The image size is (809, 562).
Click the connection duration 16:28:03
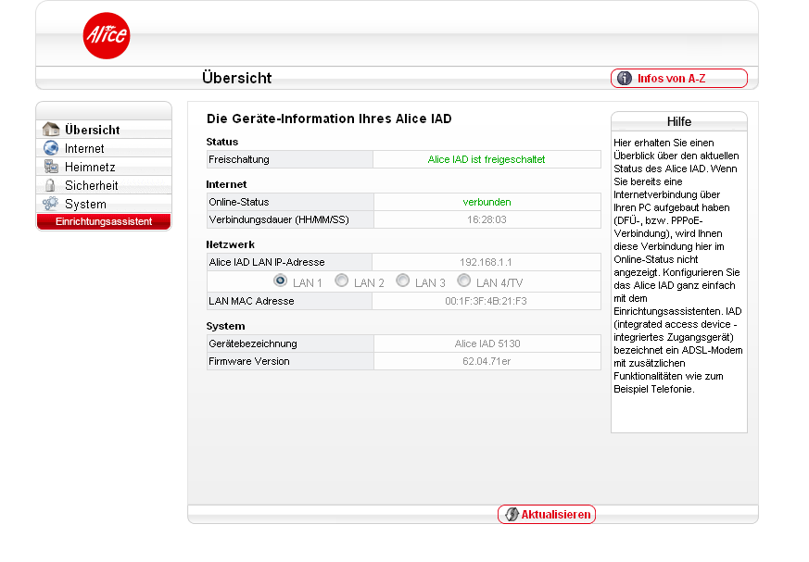coord(487,219)
